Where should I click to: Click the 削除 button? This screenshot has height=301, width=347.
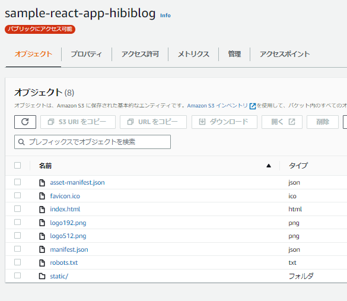pyautogui.click(x=323, y=122)
